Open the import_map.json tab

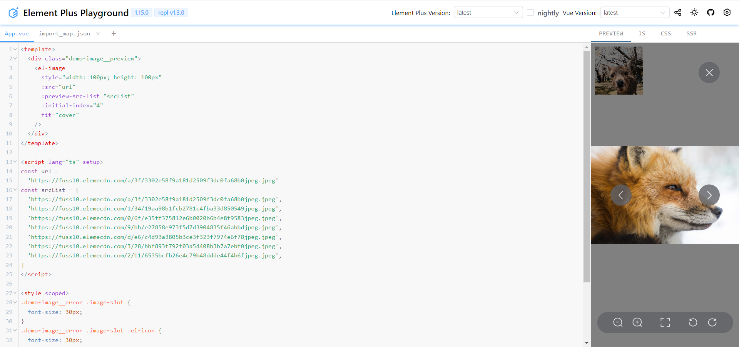click(64, 33)
